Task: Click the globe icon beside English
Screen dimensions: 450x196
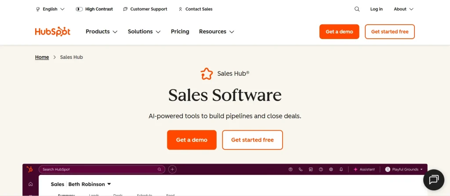Action: pos(38,9)
